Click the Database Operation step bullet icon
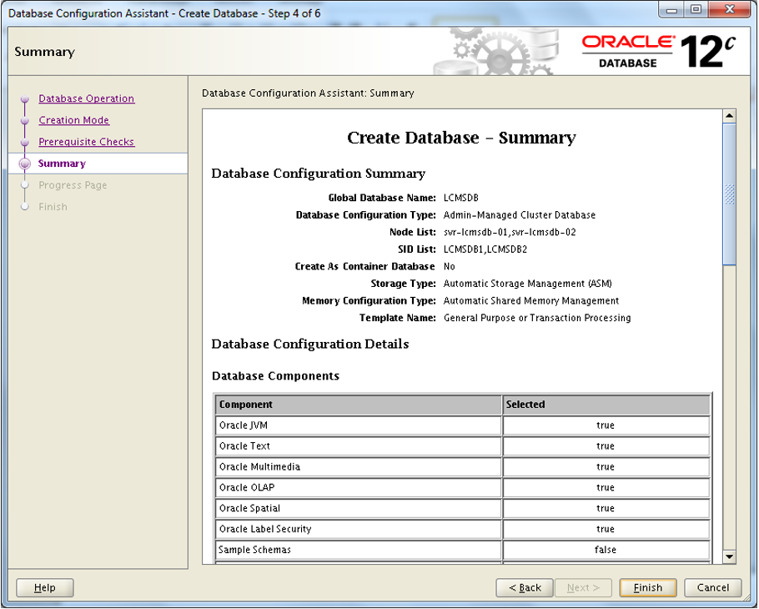This screenshot has width=759, height=609. pos(25,99)
